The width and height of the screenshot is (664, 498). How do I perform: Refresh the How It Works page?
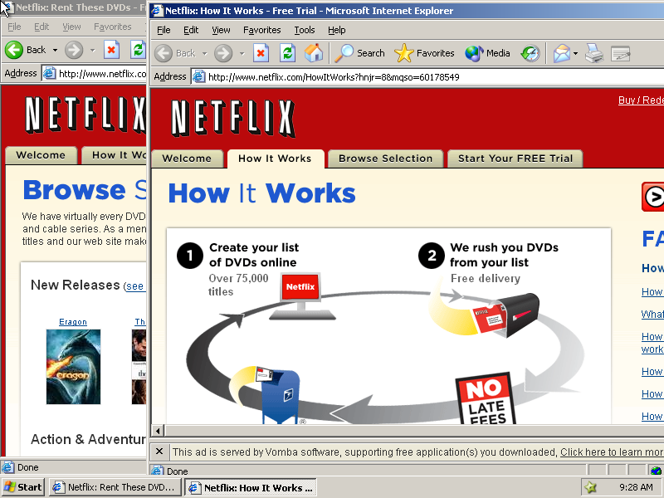(287, 53)
